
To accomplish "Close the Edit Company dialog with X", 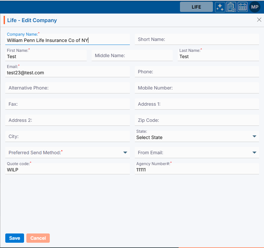I will click(259, 20).
